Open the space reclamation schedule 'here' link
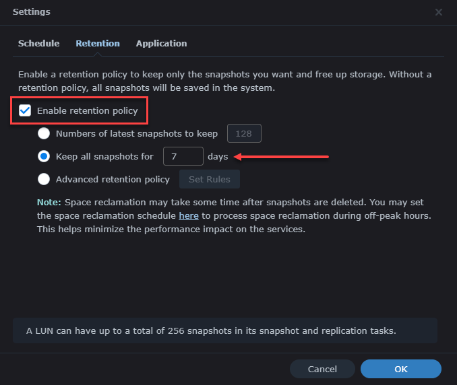This screenshot has width=457, height=385. pyautogui.click(x=188, y=215)
